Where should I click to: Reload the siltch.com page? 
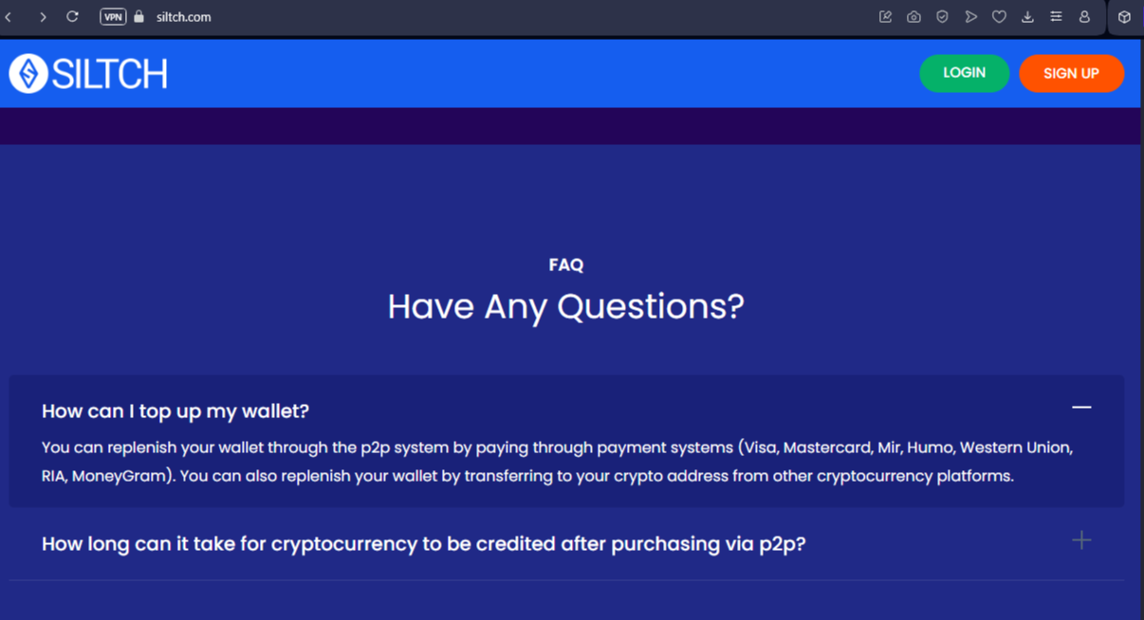(72, 17)
